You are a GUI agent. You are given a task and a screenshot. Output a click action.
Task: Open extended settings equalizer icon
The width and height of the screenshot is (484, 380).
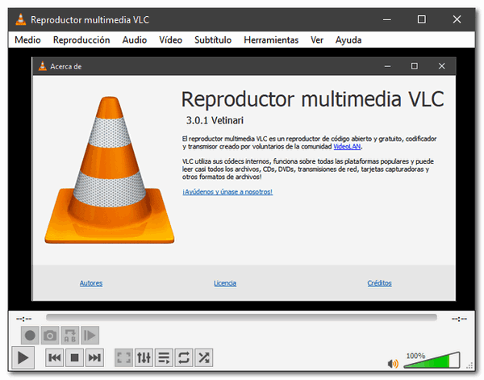[144, 357]
